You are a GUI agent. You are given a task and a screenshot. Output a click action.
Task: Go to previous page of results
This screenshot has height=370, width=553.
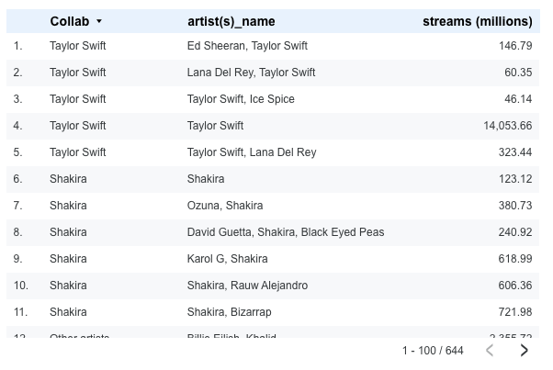tap(491, 350)
